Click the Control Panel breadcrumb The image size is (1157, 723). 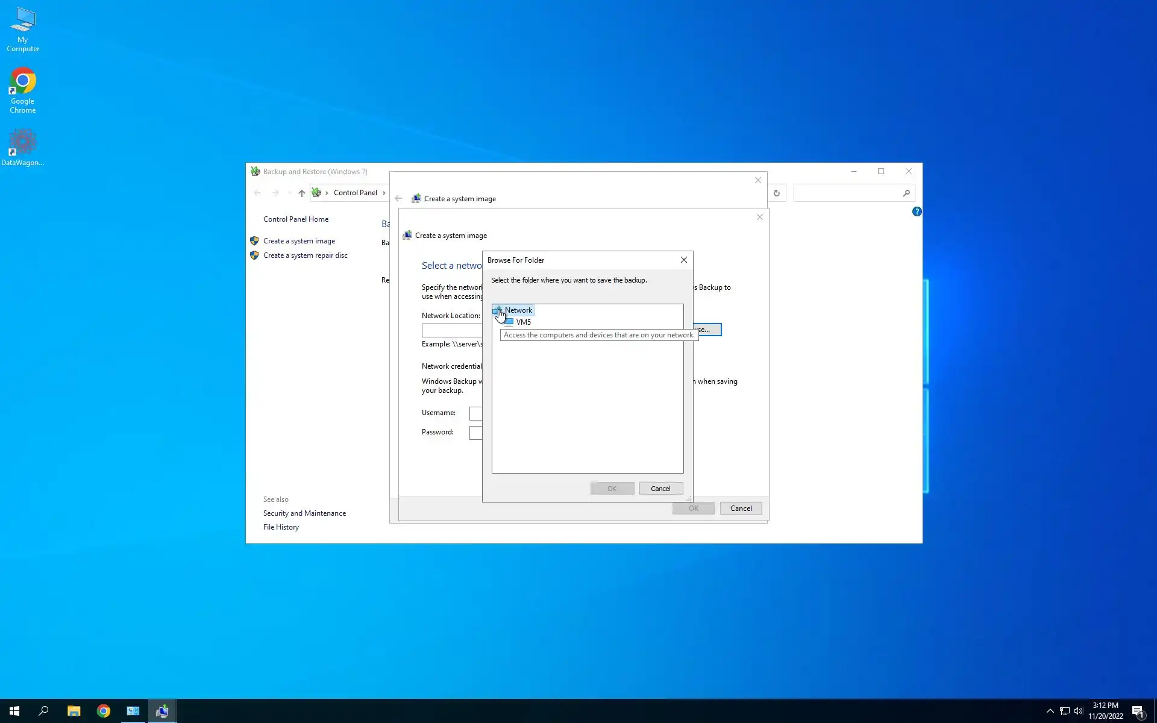(355, 193)
